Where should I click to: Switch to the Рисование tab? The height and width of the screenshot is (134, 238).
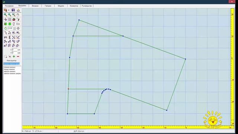tap(9, 6)
